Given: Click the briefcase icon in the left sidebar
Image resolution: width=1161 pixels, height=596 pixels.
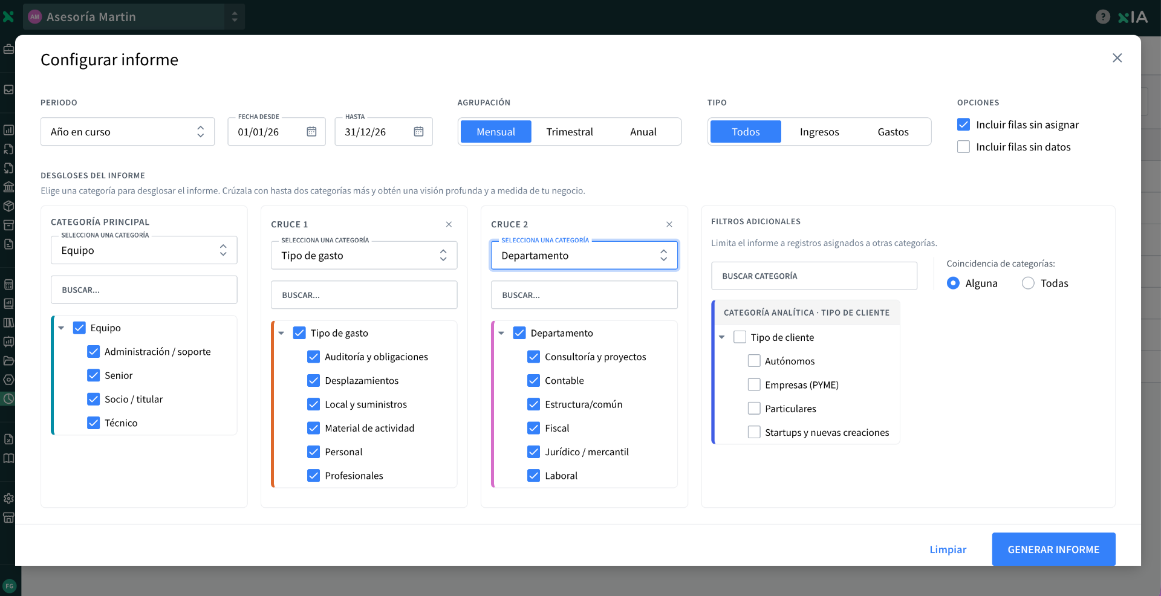Looking at the screenshot, I should click(x=8, y=49).
